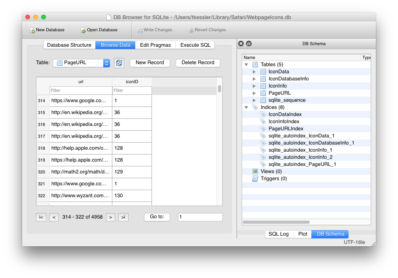Click the sqlite_autoindex_IconData_1 tag icon

point(263,136)
